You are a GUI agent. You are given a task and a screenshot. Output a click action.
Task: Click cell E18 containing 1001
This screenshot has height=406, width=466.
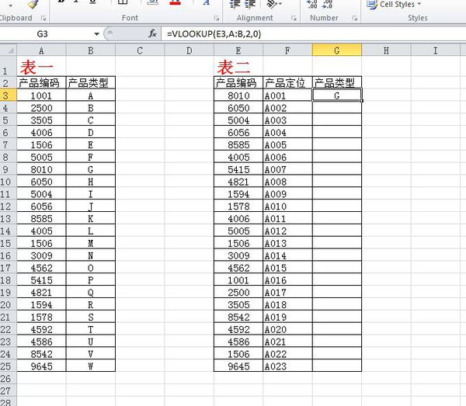tap(238, 280)
